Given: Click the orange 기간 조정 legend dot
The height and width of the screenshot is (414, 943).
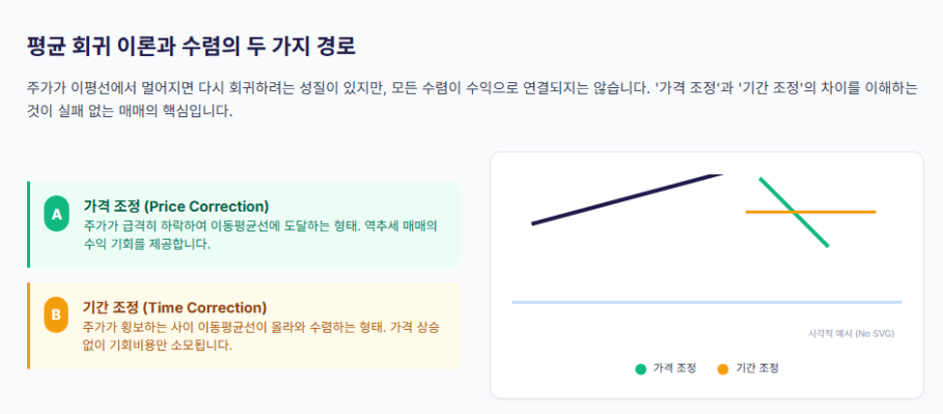Looking at the screenshot, I should point(722,369).
